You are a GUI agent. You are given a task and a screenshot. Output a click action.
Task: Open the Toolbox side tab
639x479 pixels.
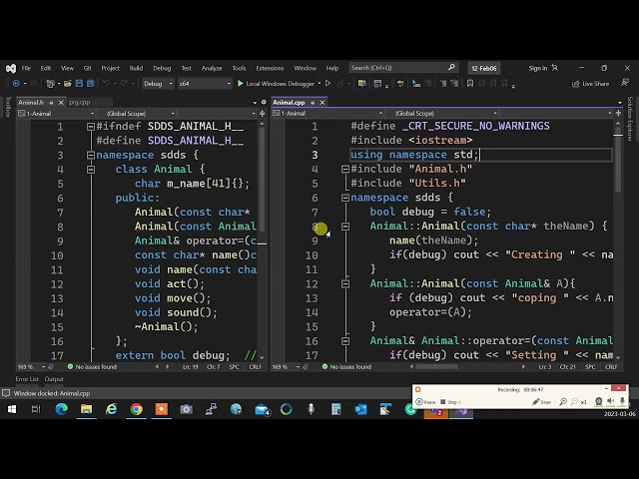coord(8,108)
